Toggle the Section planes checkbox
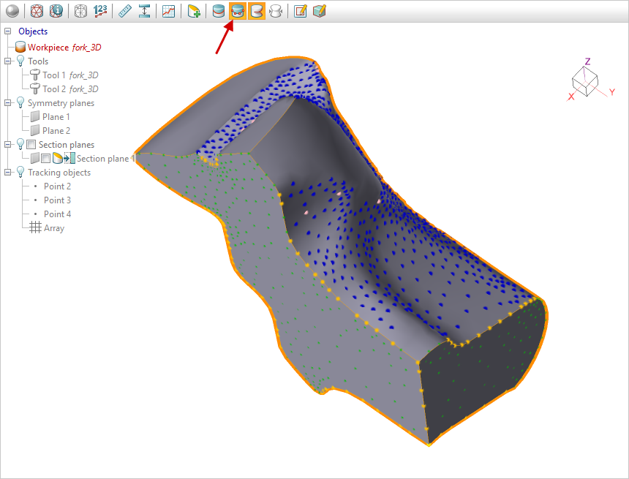The image size is (629, 479). (x=31, y=145)
